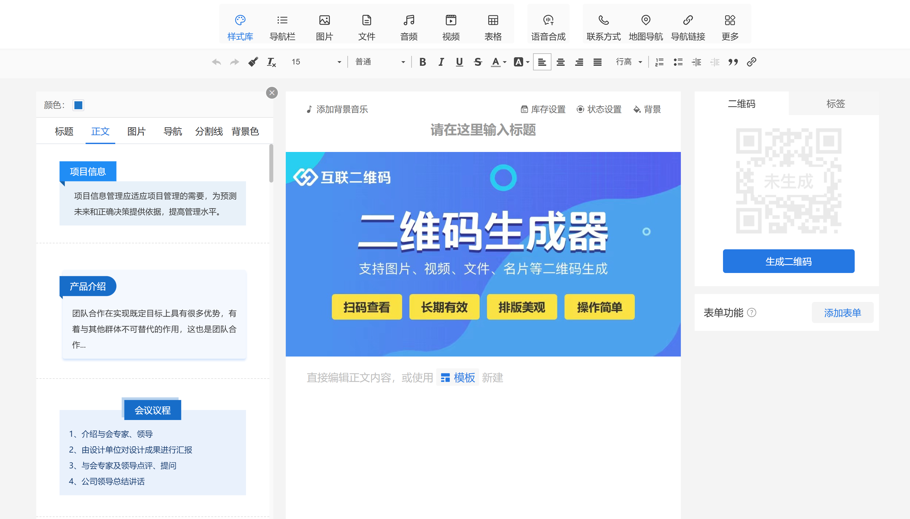
Task: Open the font size 15 dropdown
Action: point(316,62)
